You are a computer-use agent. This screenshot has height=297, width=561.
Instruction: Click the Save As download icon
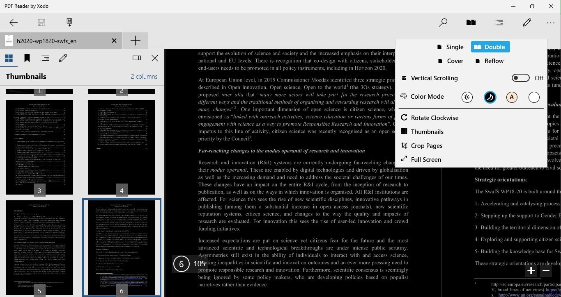pos(69,23)
